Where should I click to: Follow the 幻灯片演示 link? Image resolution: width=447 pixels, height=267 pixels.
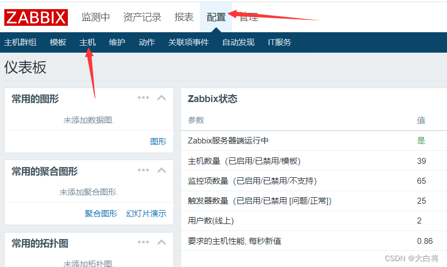(x=146, y=213)
